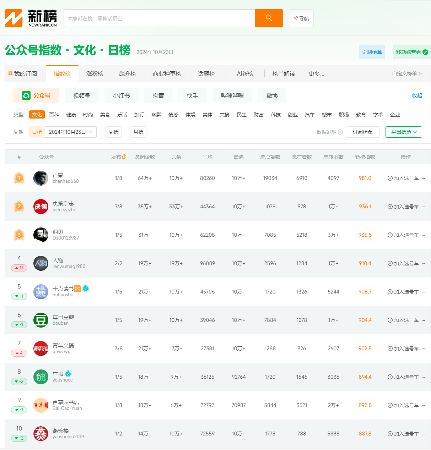This screenshot has height=450, width=431.
Task: Click the 定制榜单 button
Action: pos(372,52)
